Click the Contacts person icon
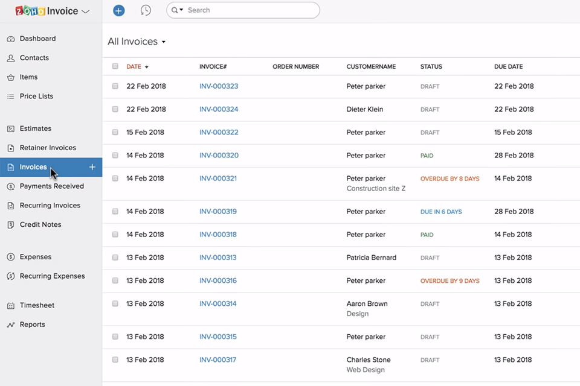Viewport: 580px width, 386px height. 10,59
